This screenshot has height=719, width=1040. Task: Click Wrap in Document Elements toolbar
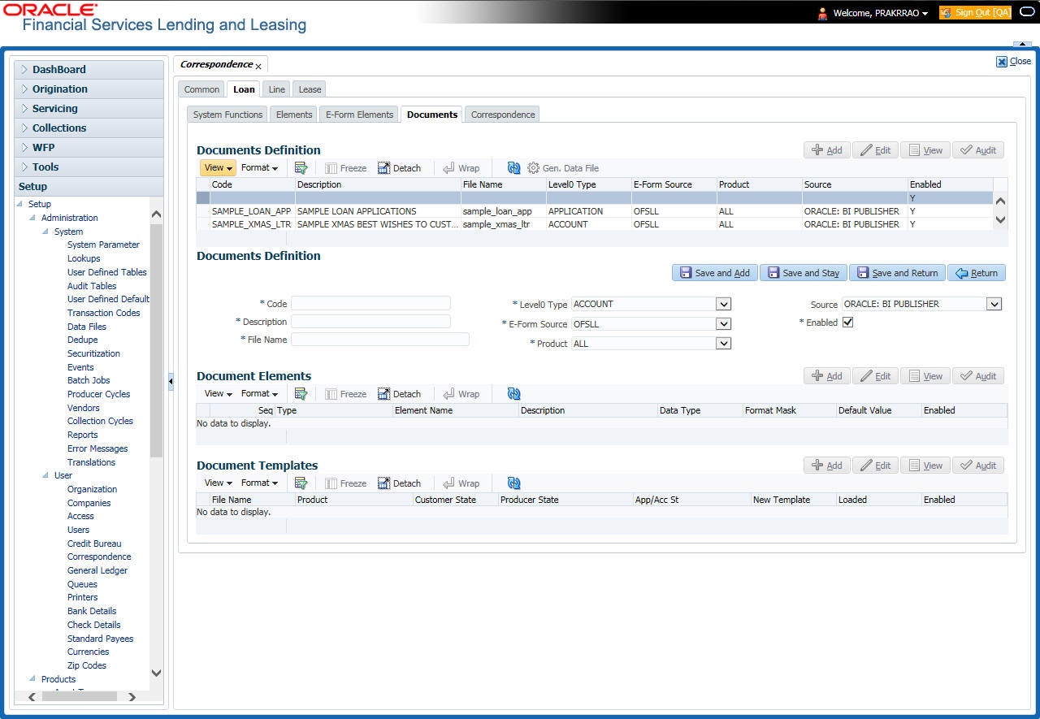click(x=461, y=394)
